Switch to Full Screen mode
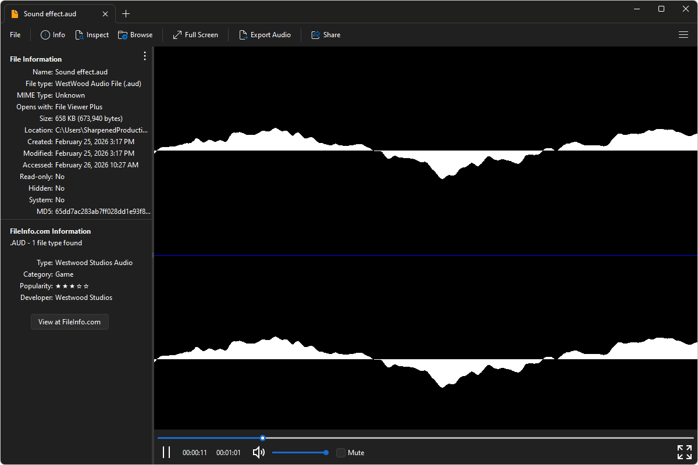The height and width of the screenshot is (465, 698). [x=195, y=35]
